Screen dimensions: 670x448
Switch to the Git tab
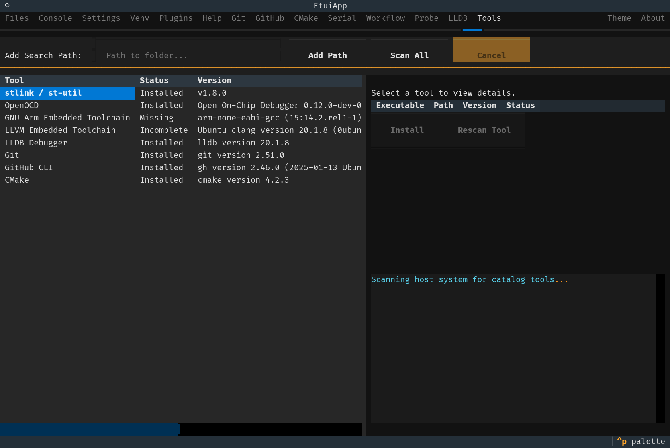click(239, 18)
